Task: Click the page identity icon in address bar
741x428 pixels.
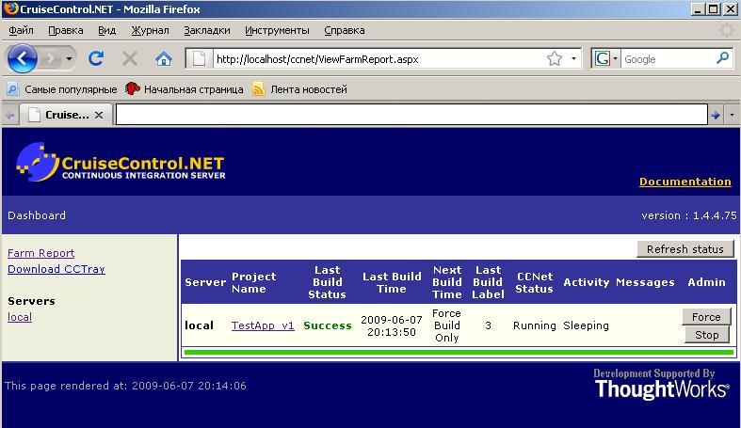Action: click(x=199, y=59)
